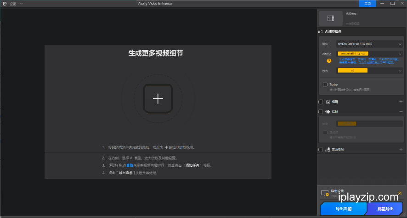Image resolution: width=407 pixels, height=218 pixels.
Task: Go to the 主页 home tab
Action: click(367, 3)
